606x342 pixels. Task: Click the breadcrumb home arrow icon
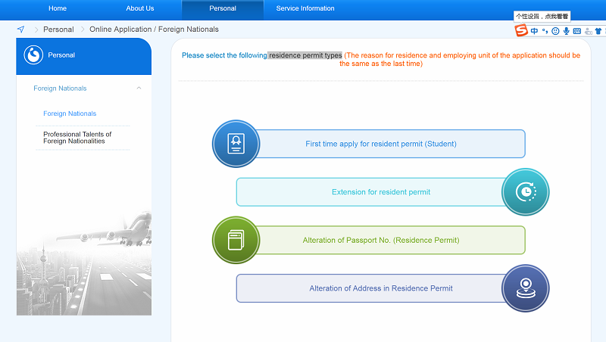21,30
